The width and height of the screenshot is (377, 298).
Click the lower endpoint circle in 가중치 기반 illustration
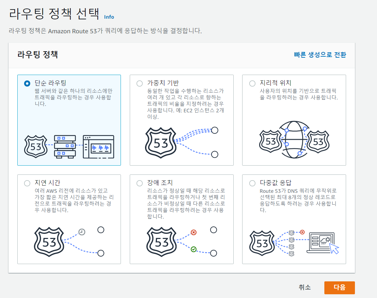[214, 154]
